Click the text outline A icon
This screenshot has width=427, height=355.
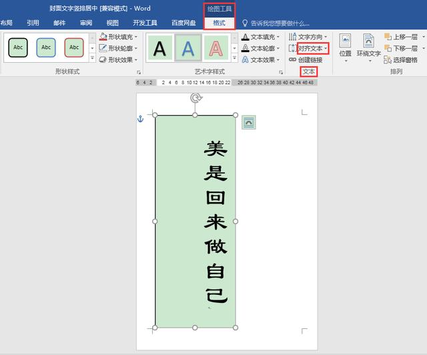click(246, 48)
